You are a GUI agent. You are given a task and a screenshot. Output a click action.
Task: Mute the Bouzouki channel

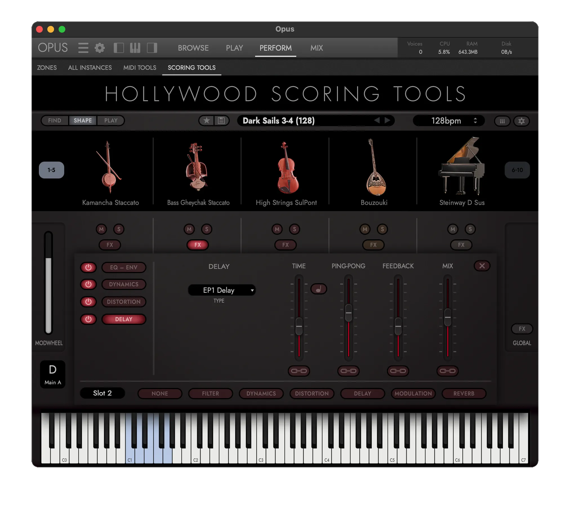[365, 229]
